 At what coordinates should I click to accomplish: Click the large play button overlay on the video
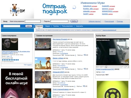coord(112,52)
